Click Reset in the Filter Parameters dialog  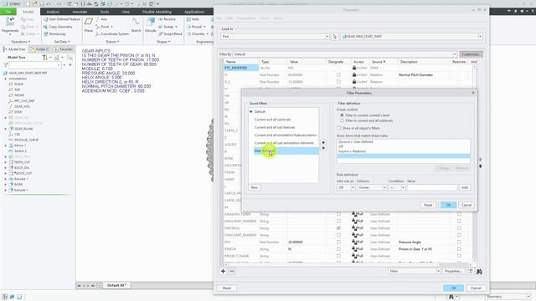coord(428,205)
